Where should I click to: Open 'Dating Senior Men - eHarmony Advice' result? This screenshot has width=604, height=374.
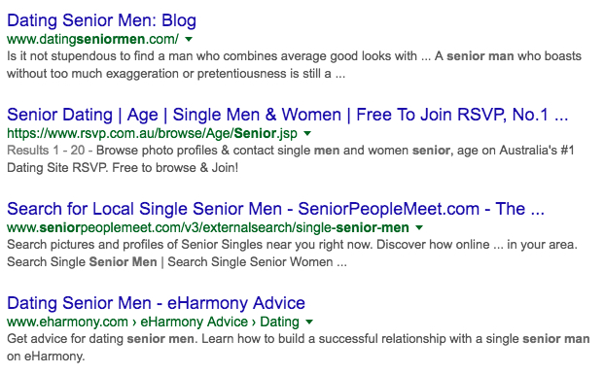coord(156,303)
